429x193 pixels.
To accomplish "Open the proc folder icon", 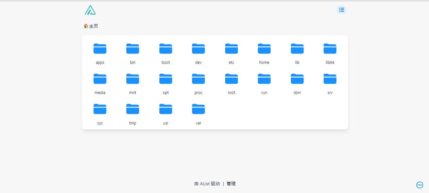I will click(199, 79).
